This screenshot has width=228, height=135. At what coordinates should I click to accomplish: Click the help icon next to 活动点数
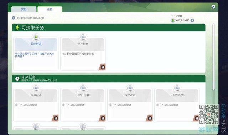point(192,21)
